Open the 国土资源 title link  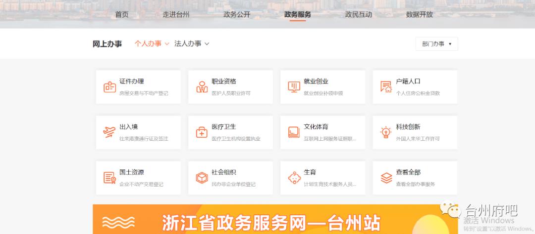(132, 172)
